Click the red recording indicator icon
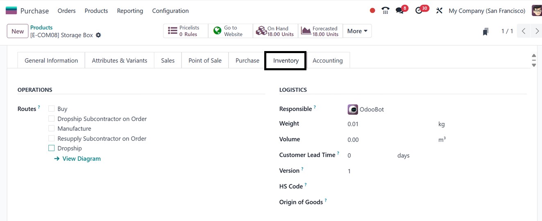542x221 pixels. click(372, 11)
